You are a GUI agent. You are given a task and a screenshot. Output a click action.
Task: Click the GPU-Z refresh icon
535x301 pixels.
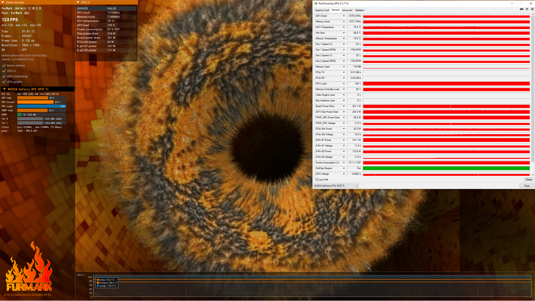527,9
